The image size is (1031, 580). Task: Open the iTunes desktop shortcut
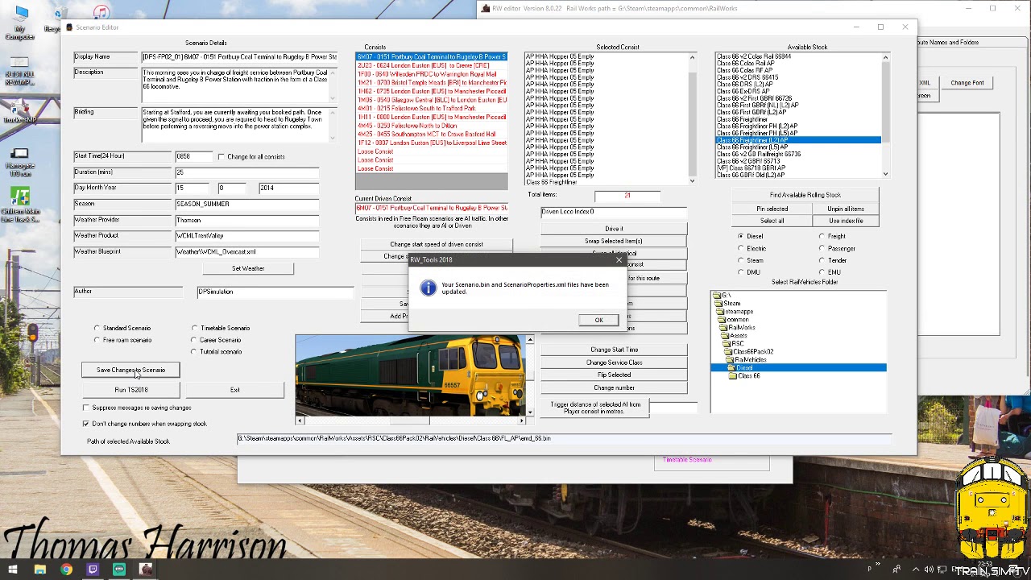[x=101, y=14]
